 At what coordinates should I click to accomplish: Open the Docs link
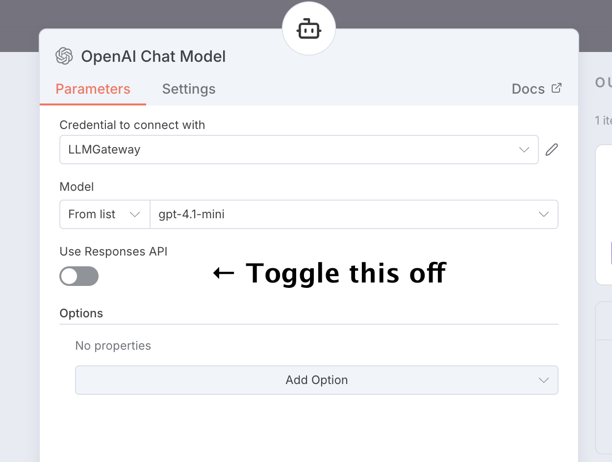coord(528,89)
